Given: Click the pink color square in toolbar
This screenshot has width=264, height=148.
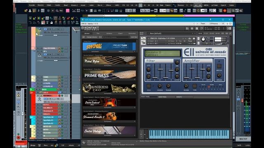Looking at the screenshot, I should click(68, 11).
